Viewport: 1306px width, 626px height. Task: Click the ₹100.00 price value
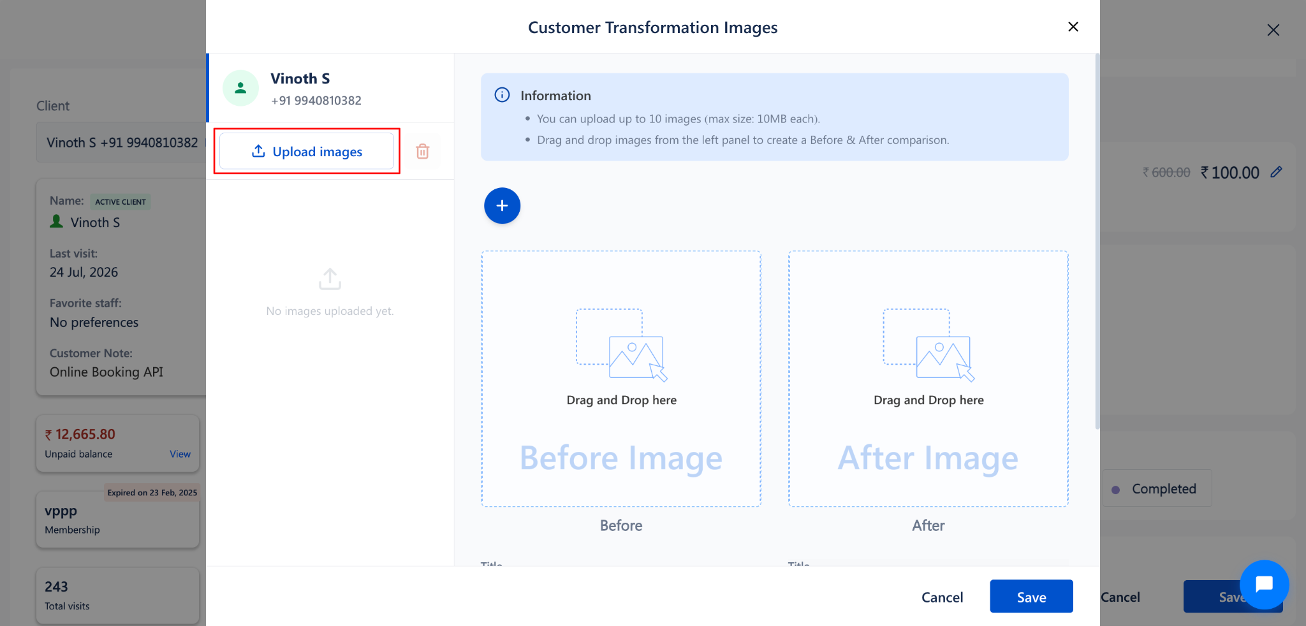(x=1229, y=173)
